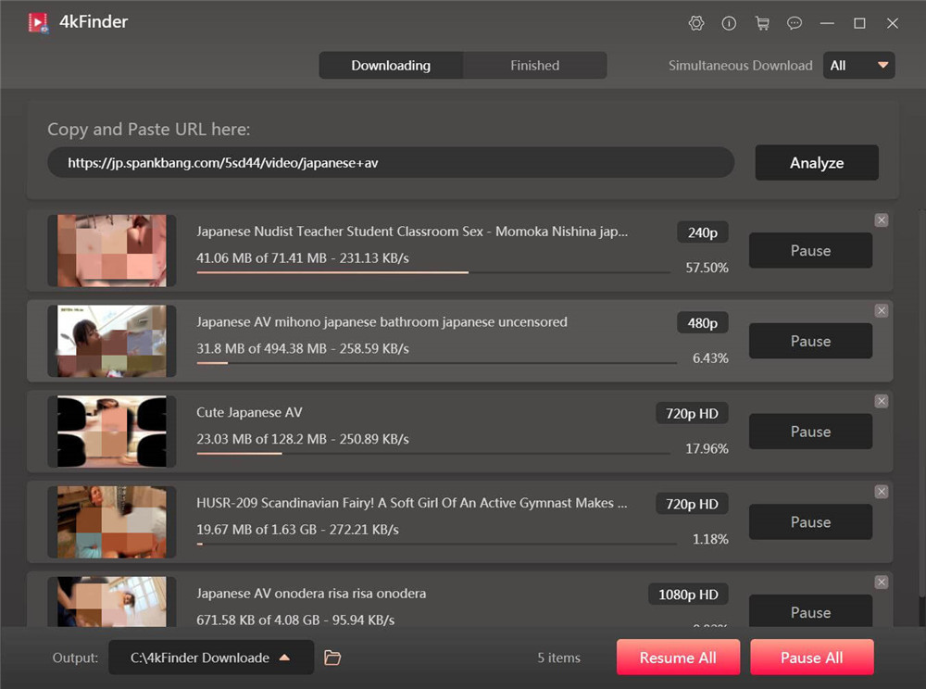Click the 4kFinder app logo icon
Screen dimensions: 926x689
coord(38,22)
